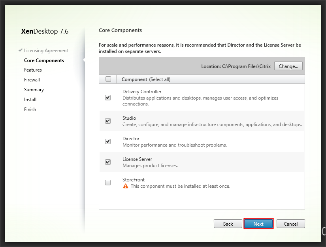Jump to the Firewall step in sidebar
Viewport: 326px width, 247px height.
coord(32,80)
